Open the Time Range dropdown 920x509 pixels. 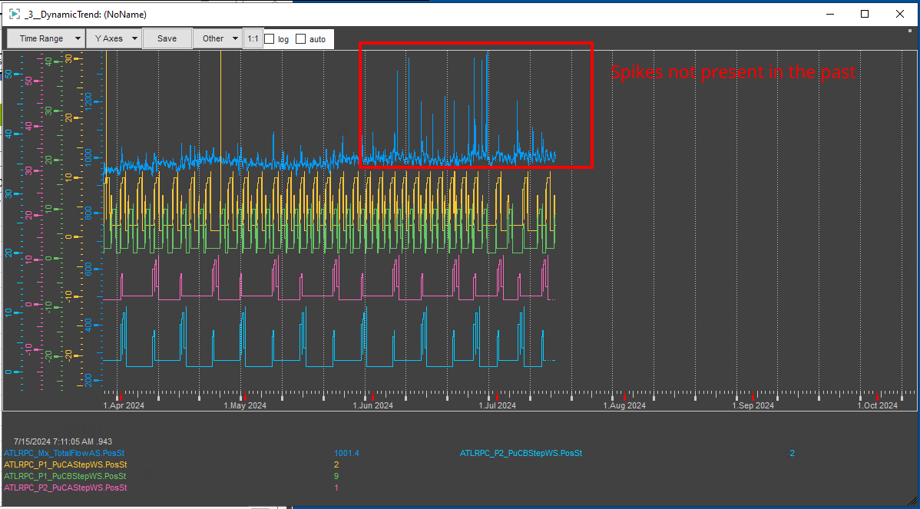46,38
